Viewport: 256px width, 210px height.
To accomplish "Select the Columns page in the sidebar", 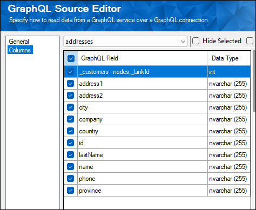I will pos(20,50).
